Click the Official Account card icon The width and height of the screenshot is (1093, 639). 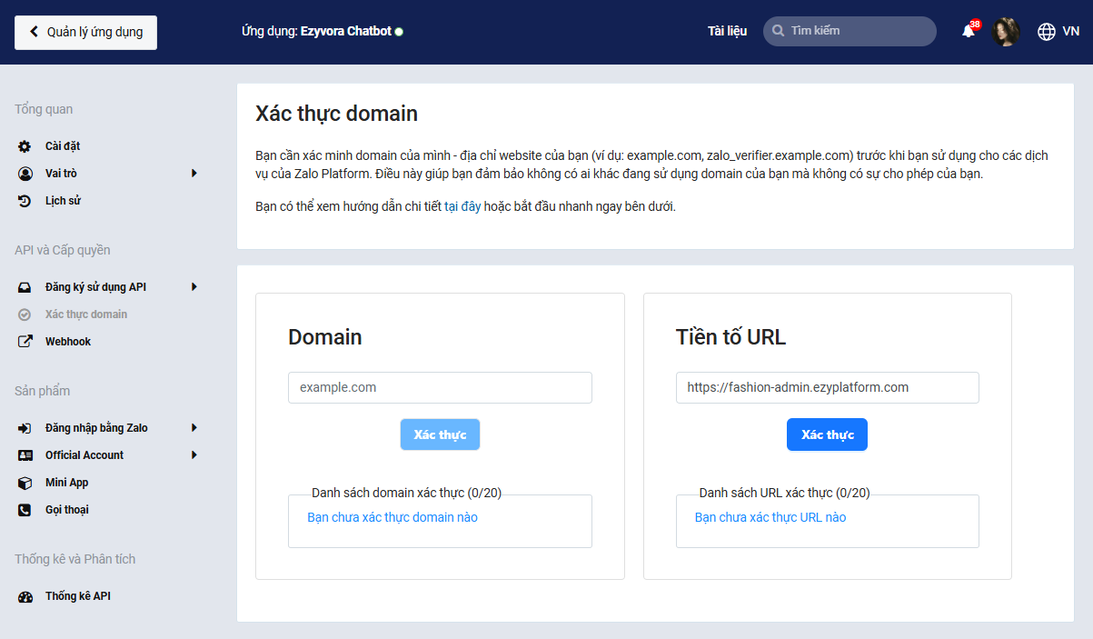(x=25, y=455)
